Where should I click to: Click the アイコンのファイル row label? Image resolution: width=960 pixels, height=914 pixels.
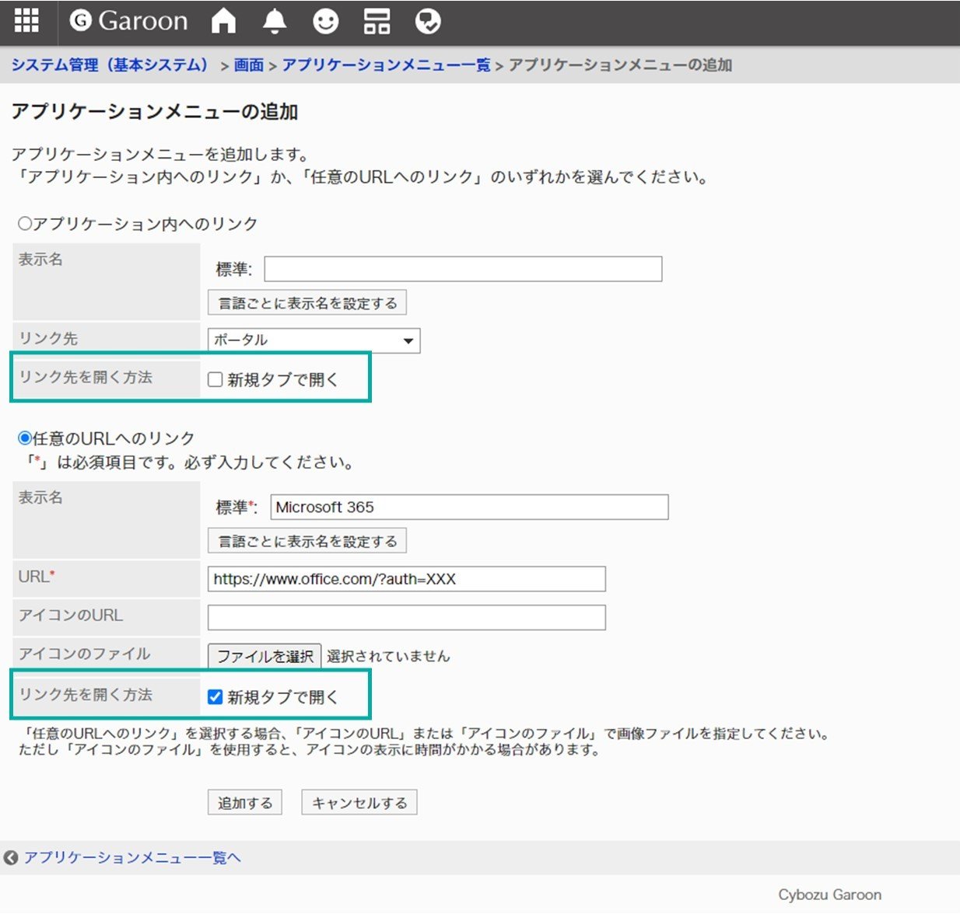(x=85, y=654)
